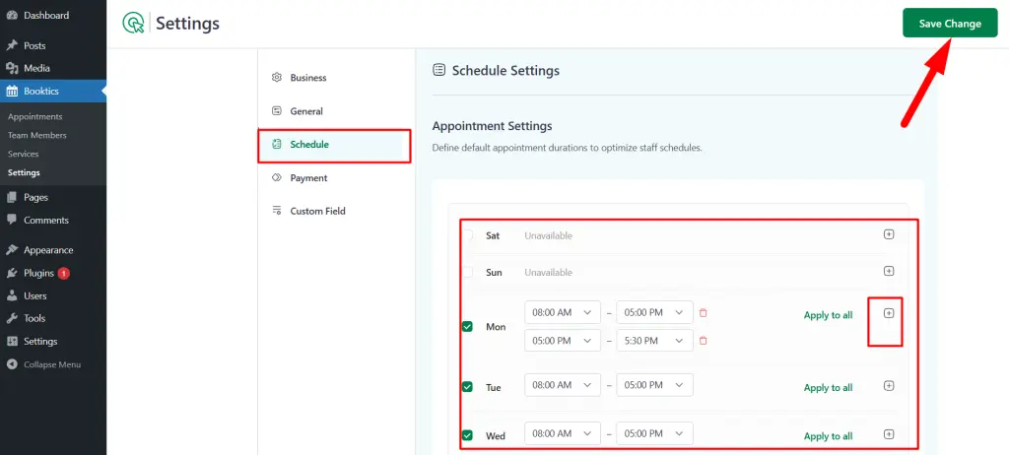Click the Booktics logo in header
This screenshot has width=1009, height=455.
tap(132, 24)
